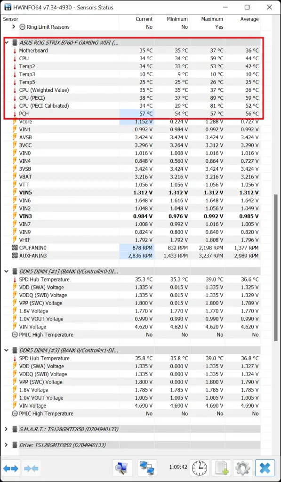The width and height of the screenshot is (281, 482).
Task: Click the CPUFANIN0 fan icon
Action: (x=15, y=248)
